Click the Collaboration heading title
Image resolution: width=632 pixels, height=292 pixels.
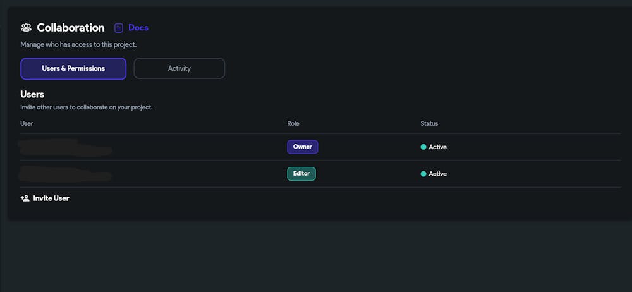pyautogui.click(x=71, y=28)
